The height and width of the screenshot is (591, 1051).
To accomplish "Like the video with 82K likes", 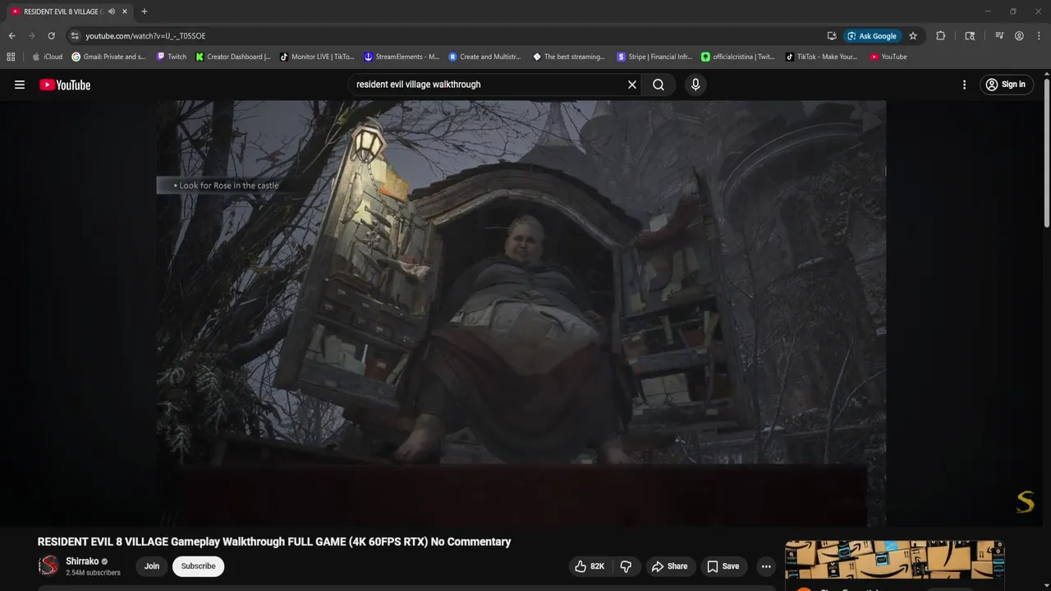I will click(x=591, y=566).
